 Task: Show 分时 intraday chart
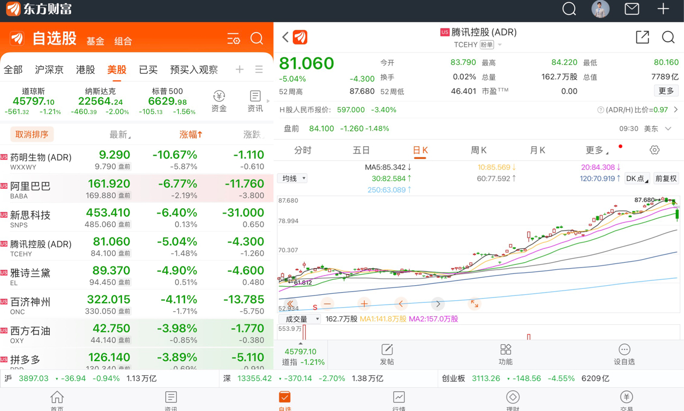[x=303, y=150]
